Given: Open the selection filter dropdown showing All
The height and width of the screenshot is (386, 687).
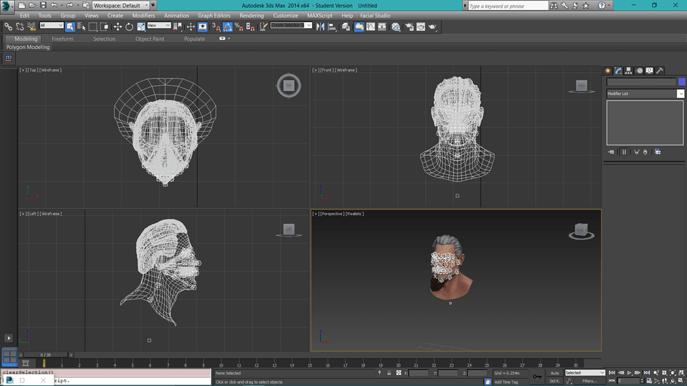Looking at the screenshot, I should (x=50, y=27).
